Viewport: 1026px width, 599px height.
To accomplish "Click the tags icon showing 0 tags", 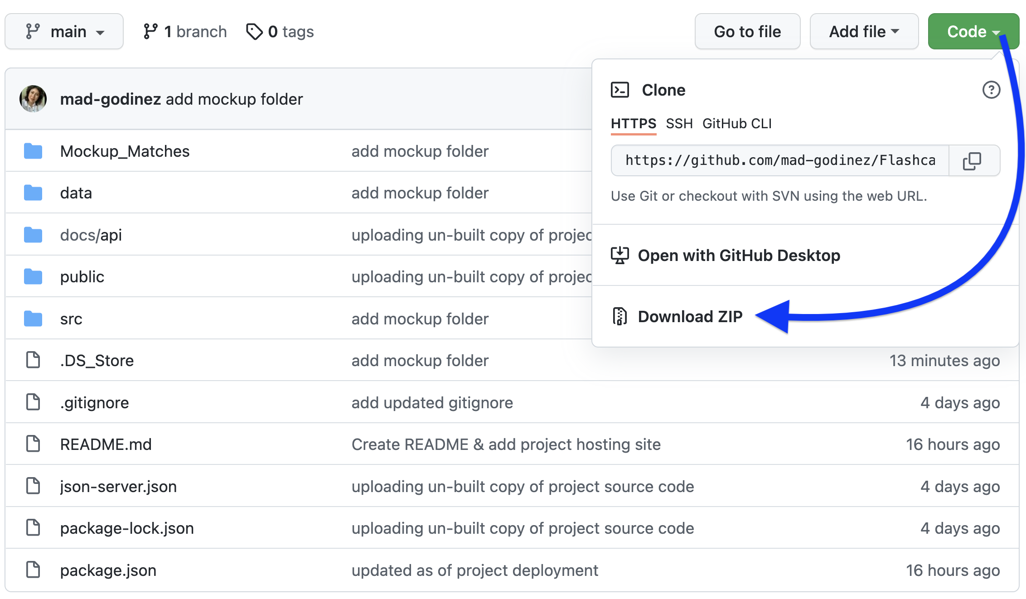I will 255,31.
